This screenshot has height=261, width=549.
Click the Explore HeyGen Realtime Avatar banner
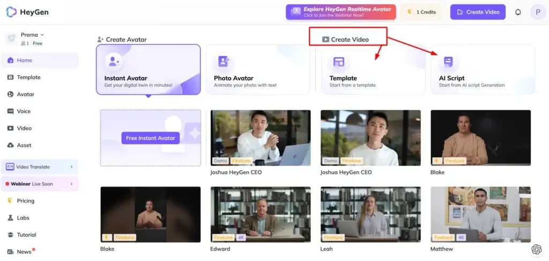[340, 12]
